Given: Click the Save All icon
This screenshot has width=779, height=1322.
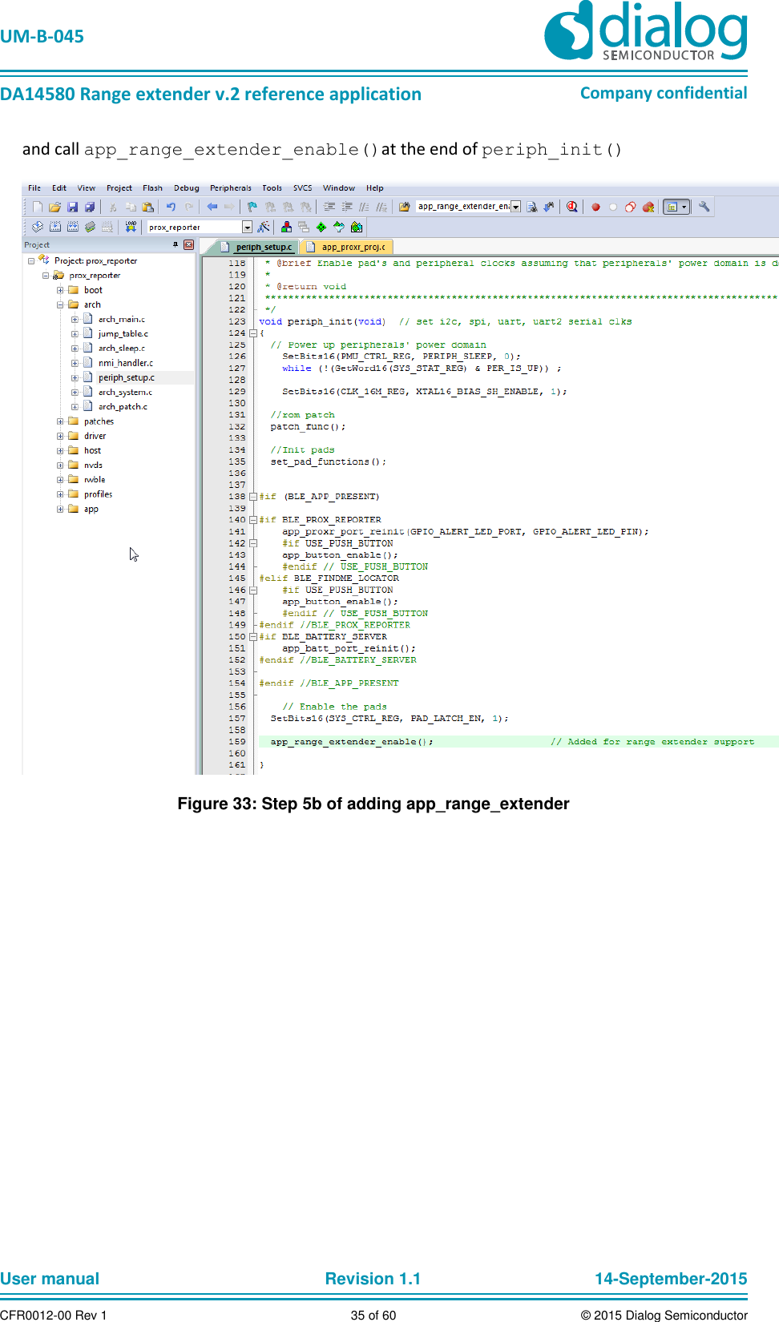Looking at the screenshot, I should [90, 207].
